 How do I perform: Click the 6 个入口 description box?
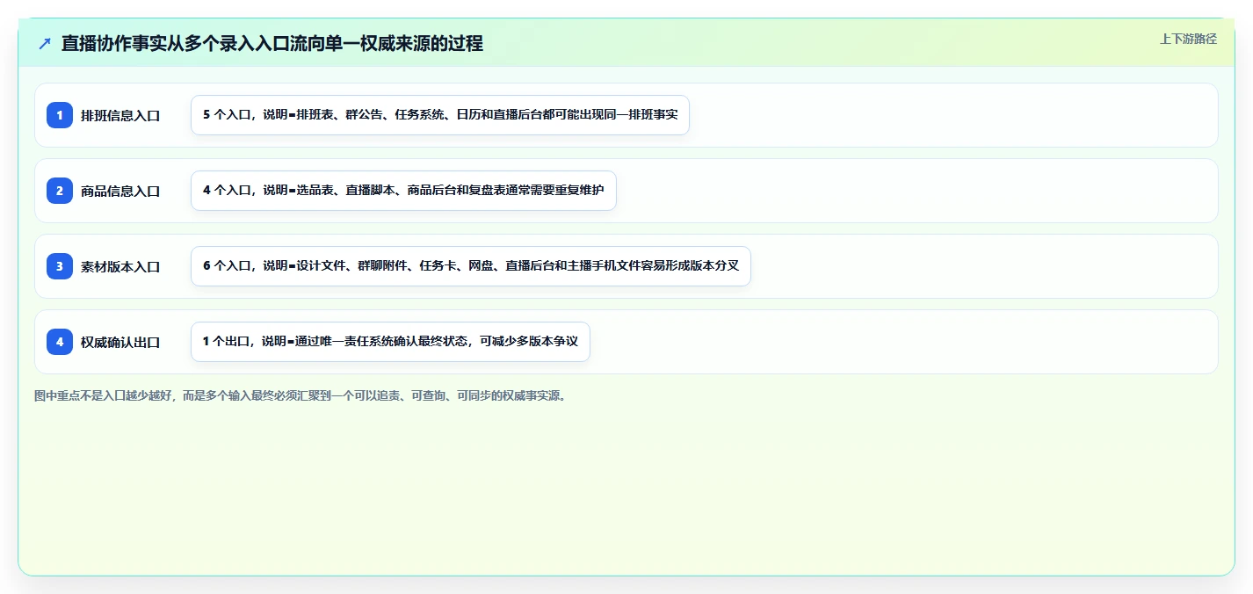[471, 266]
